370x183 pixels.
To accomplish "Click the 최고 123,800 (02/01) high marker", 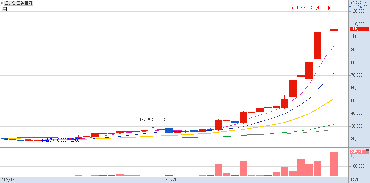I will (309, 8).
